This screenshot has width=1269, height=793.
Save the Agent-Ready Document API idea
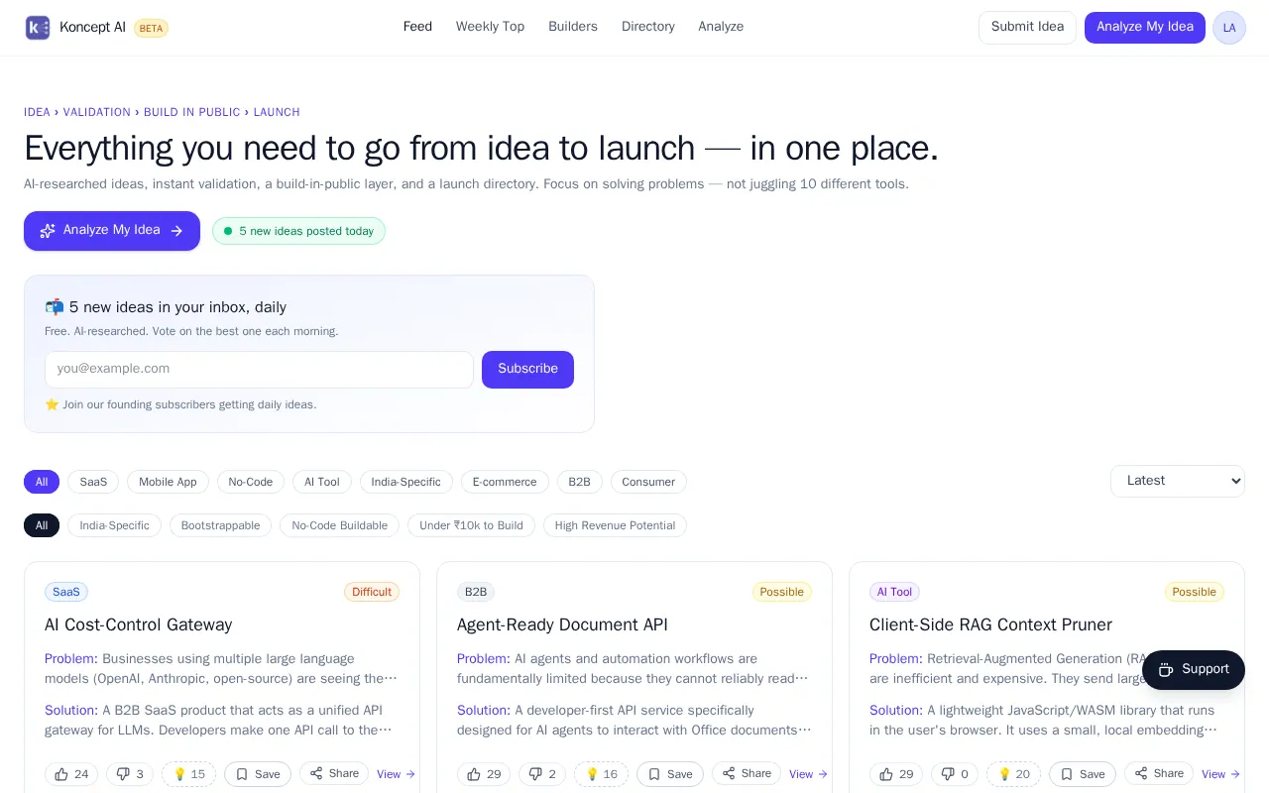[670, 774]
